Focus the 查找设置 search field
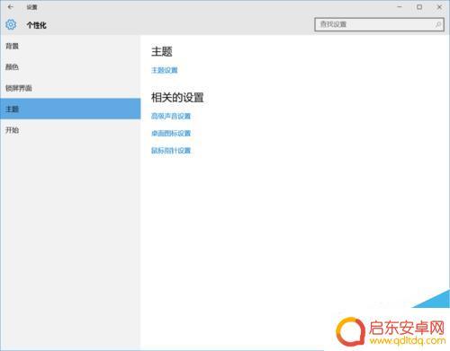Image resolution: width=450 pixels, height=351 pixels. click(379, 24)
